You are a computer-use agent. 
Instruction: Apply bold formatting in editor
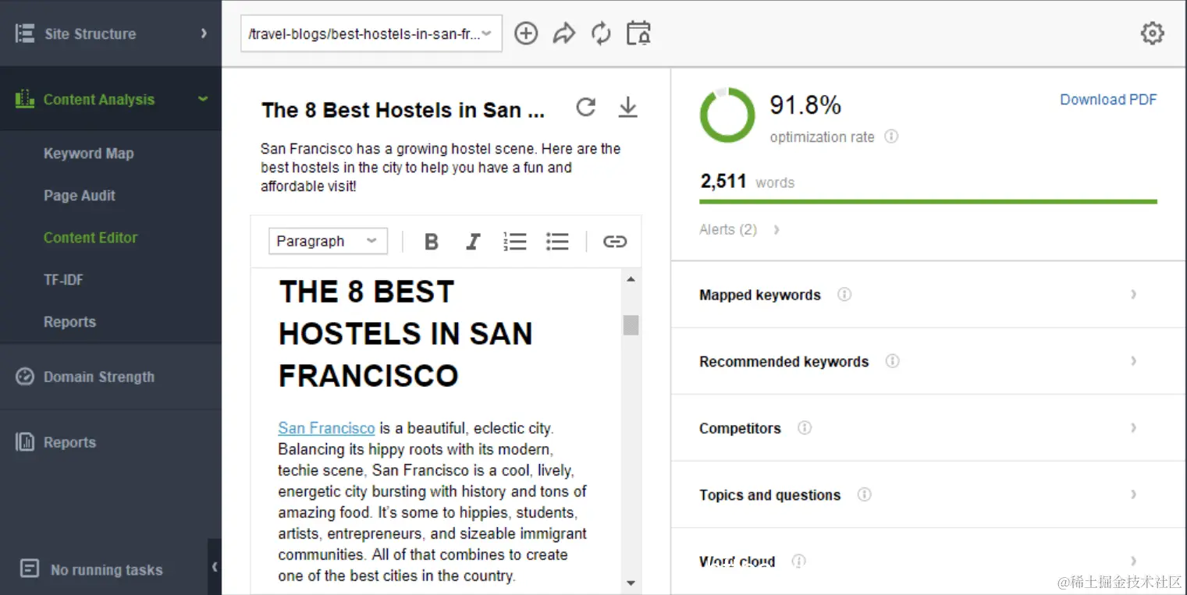coord(431,242)
